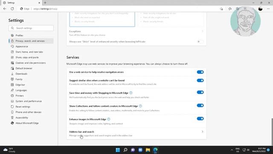Open Share, copy and paste settings

pyautogui.click(x=27, y=57)
